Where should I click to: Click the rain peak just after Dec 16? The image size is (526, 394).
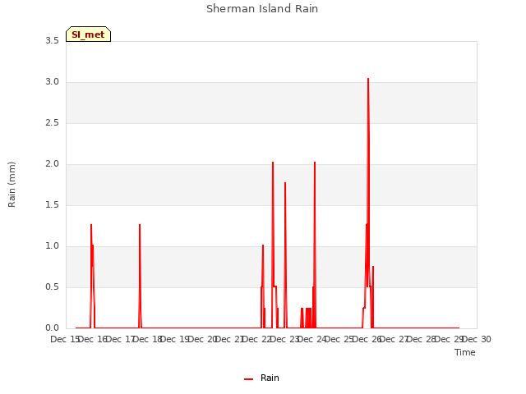pyautogui.click(x=91, y=225)
